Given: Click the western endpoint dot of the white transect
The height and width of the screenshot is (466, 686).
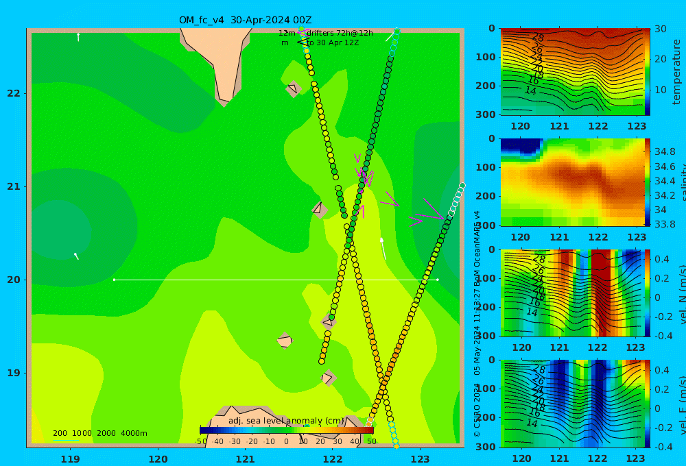Looking at the screenshot, I should (x=114, y=280).
